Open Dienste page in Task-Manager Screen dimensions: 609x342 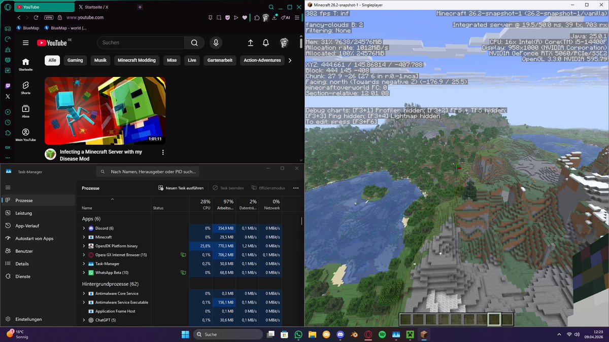[38, 277]
